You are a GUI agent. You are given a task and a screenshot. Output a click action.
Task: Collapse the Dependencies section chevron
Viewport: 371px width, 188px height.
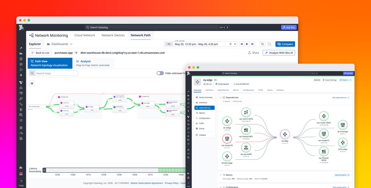tap(220, 98)
